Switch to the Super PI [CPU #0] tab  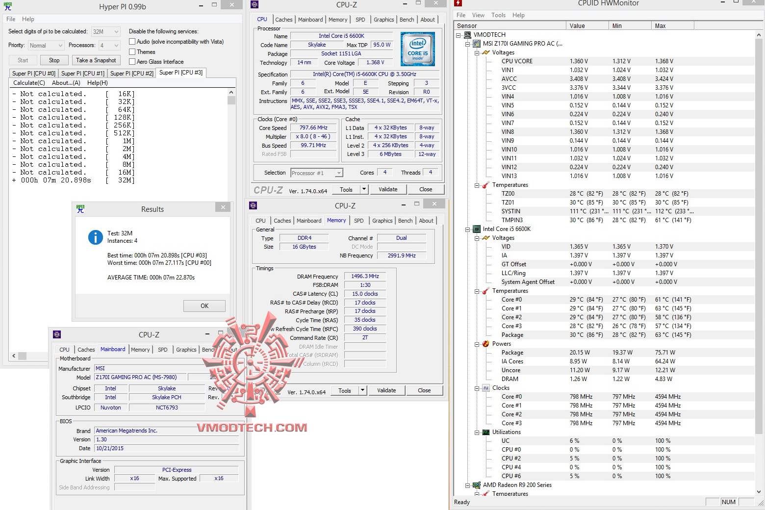pyautogui.click(x=34, y=74)
